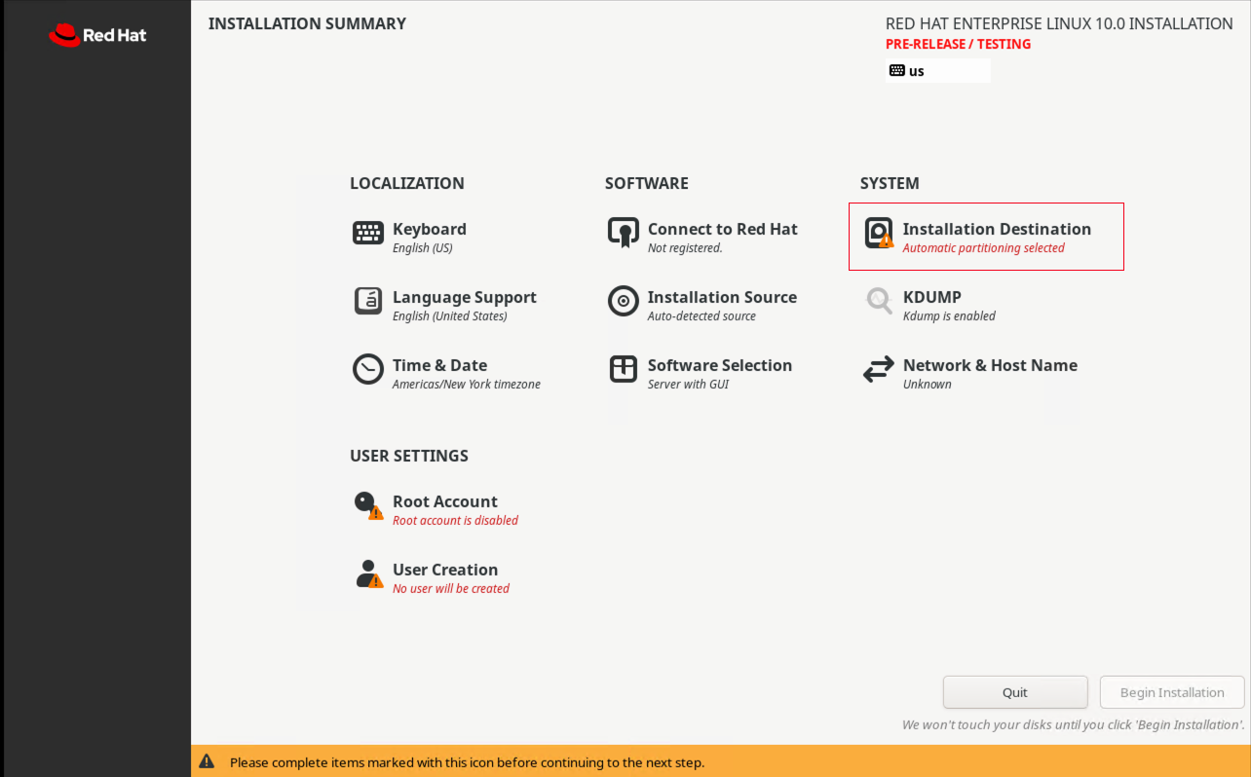The height and width of the screenshot is (777, 1251).
Task: Click the SOFTWARE section heading
Action: point(647,183)
